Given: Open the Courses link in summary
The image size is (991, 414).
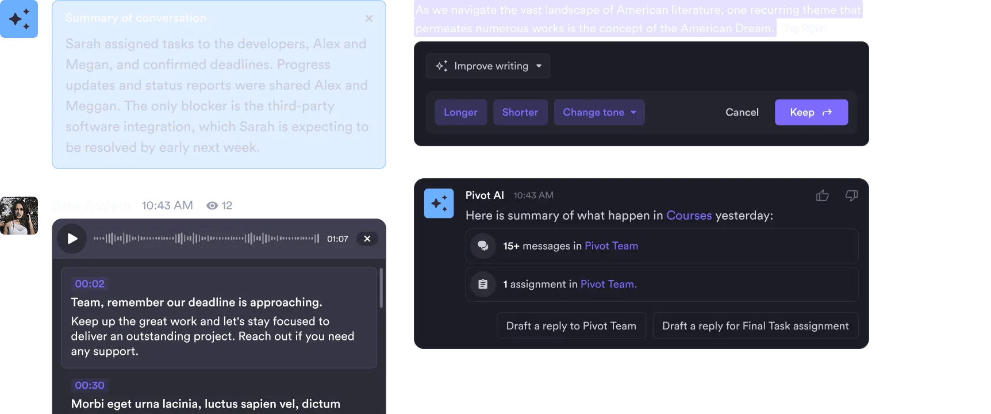Looking at the screenshot, I should pyautogui.click(x=689, y=216).
